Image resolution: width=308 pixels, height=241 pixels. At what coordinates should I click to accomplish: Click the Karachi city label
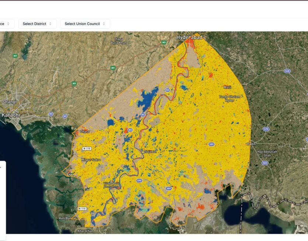pos(10,115)
